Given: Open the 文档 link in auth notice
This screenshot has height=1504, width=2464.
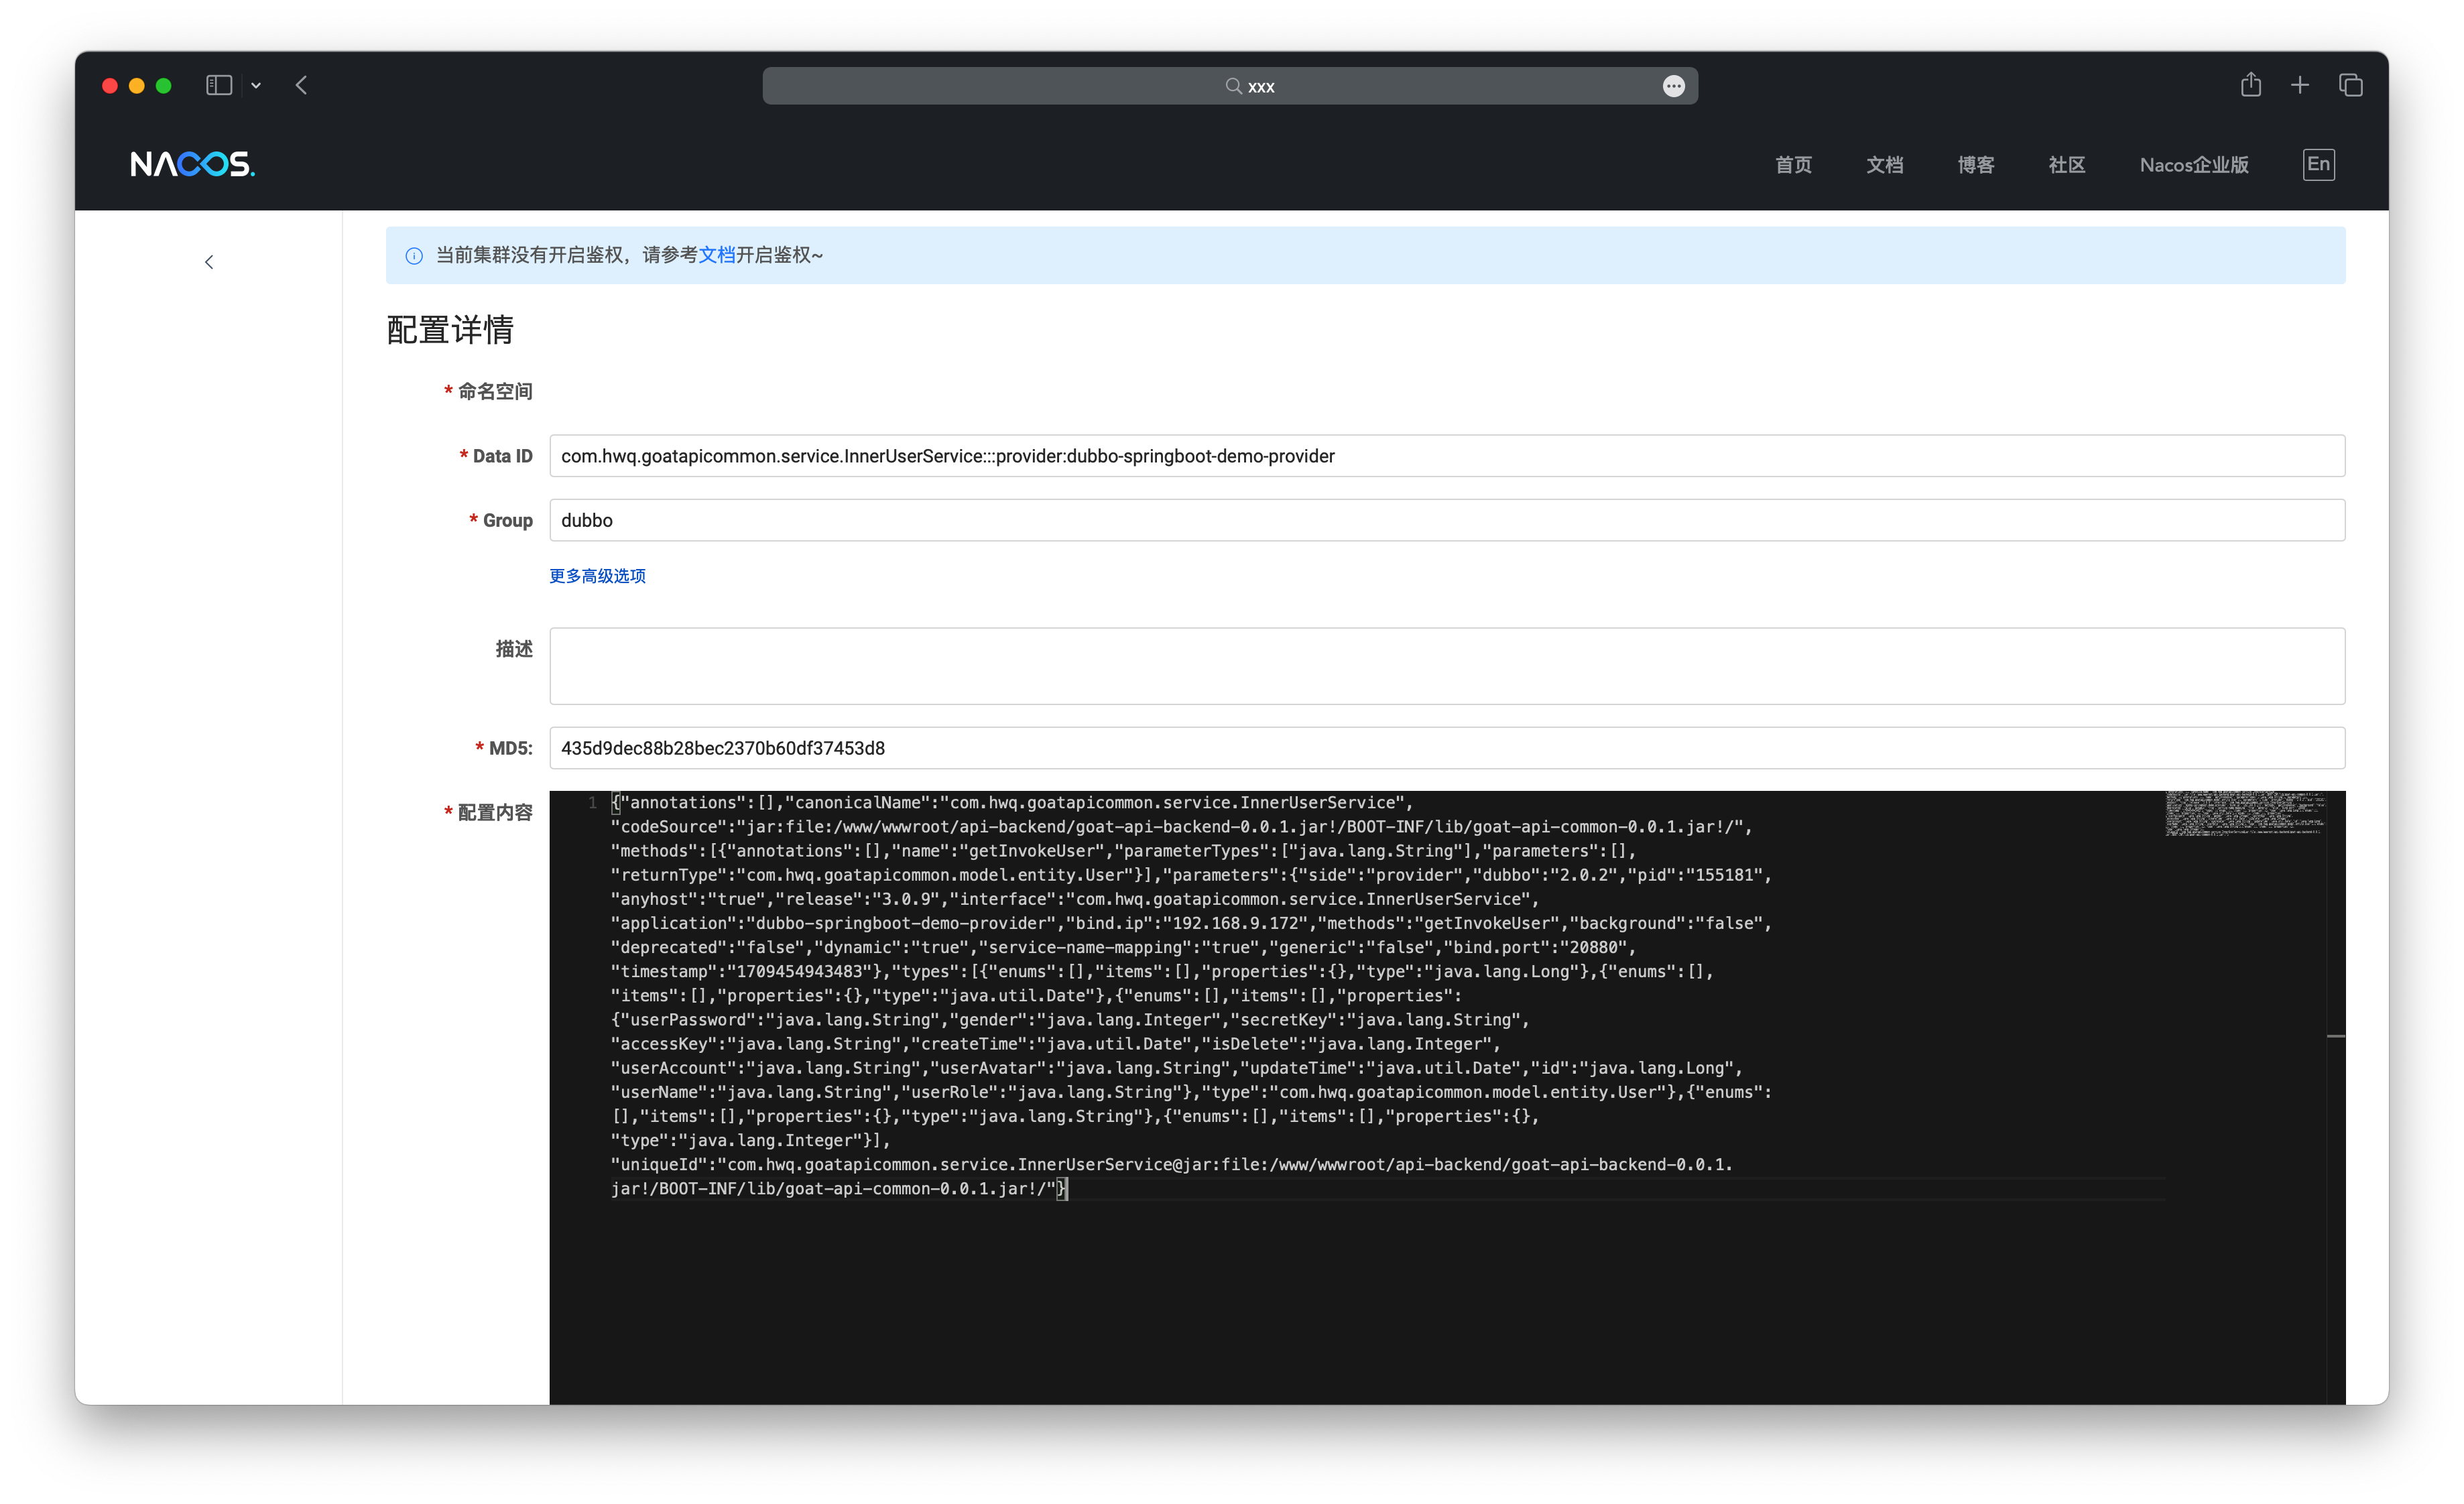Looking at the screenshot, I should 716,255.
